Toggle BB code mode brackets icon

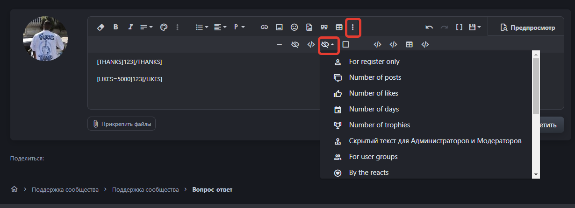click(459, 27)
